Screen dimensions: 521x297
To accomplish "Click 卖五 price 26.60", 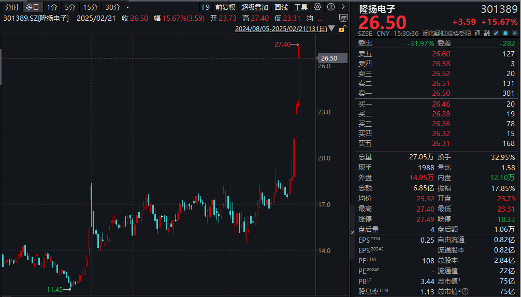I will pos(441,54).
